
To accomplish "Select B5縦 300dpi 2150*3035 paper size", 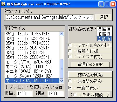I will tap(32, 53).
